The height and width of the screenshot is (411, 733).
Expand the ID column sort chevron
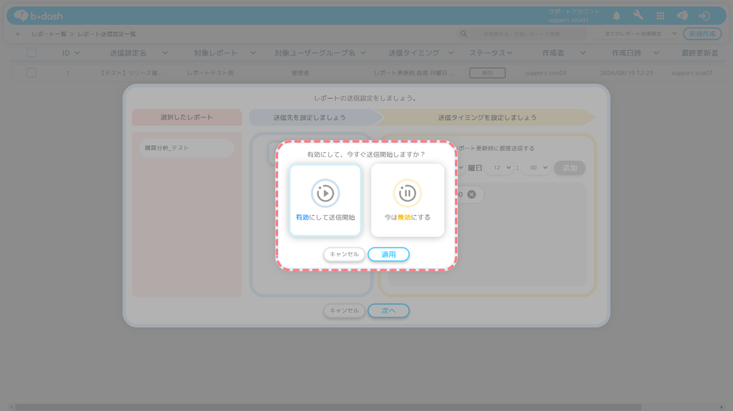pyautogui.click(x=77, y=53)
